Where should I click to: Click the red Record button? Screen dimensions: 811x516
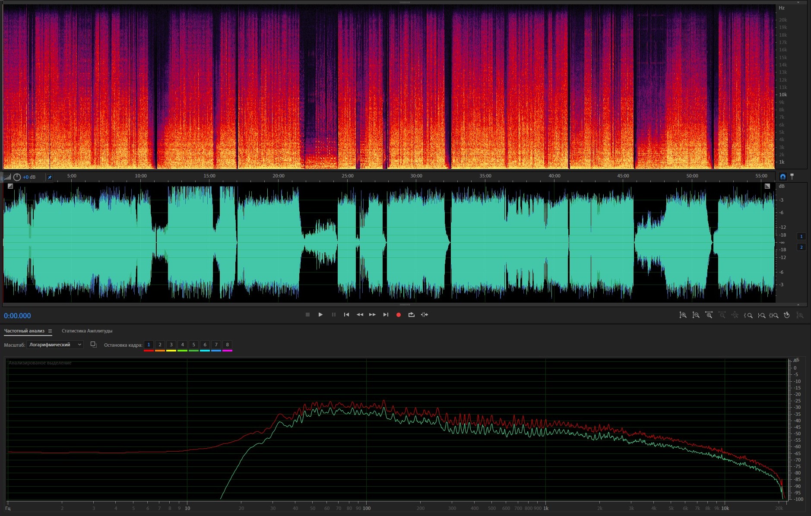click(398, 315)
